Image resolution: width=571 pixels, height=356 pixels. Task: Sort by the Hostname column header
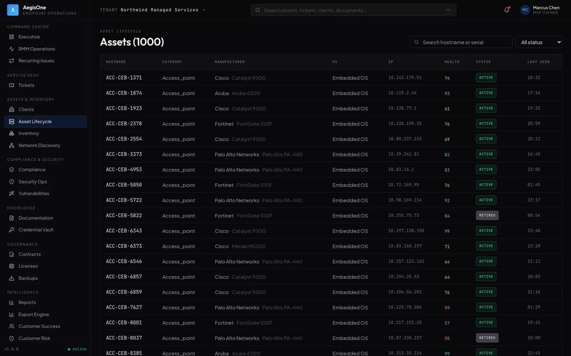point(116,62)
